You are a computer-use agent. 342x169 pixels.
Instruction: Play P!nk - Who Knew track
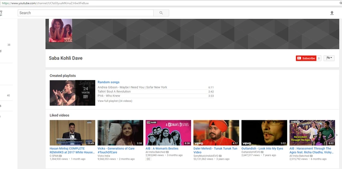[109, 96]
